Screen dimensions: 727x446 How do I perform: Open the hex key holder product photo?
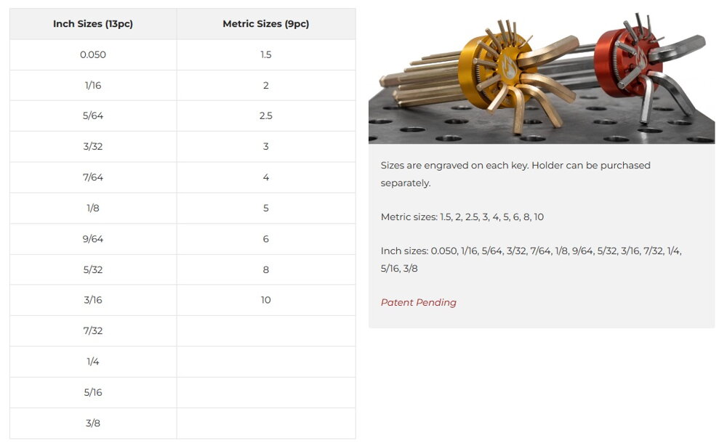(x=542, y=76)
